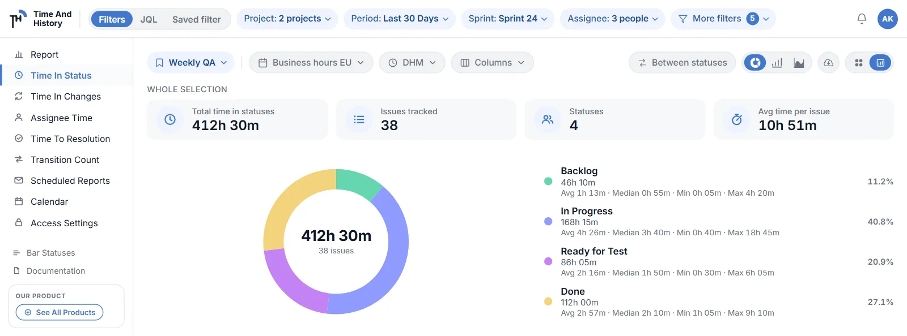
Task: Click the people icon on Statuses card
Action: pyautogui.click(x=548, y=119)
